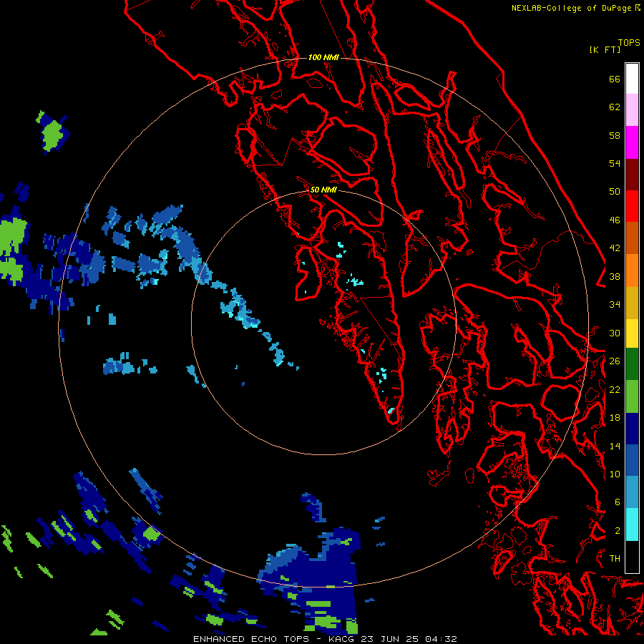Click the light pink 62 kft swatch
The height and width of the screenshot is (644, 644).
pyautogui.click(x=632, y=109)
